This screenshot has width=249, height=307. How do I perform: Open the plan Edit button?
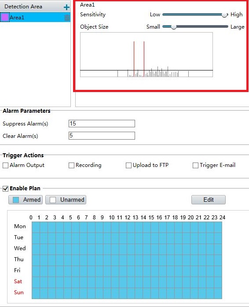[209, 200]
